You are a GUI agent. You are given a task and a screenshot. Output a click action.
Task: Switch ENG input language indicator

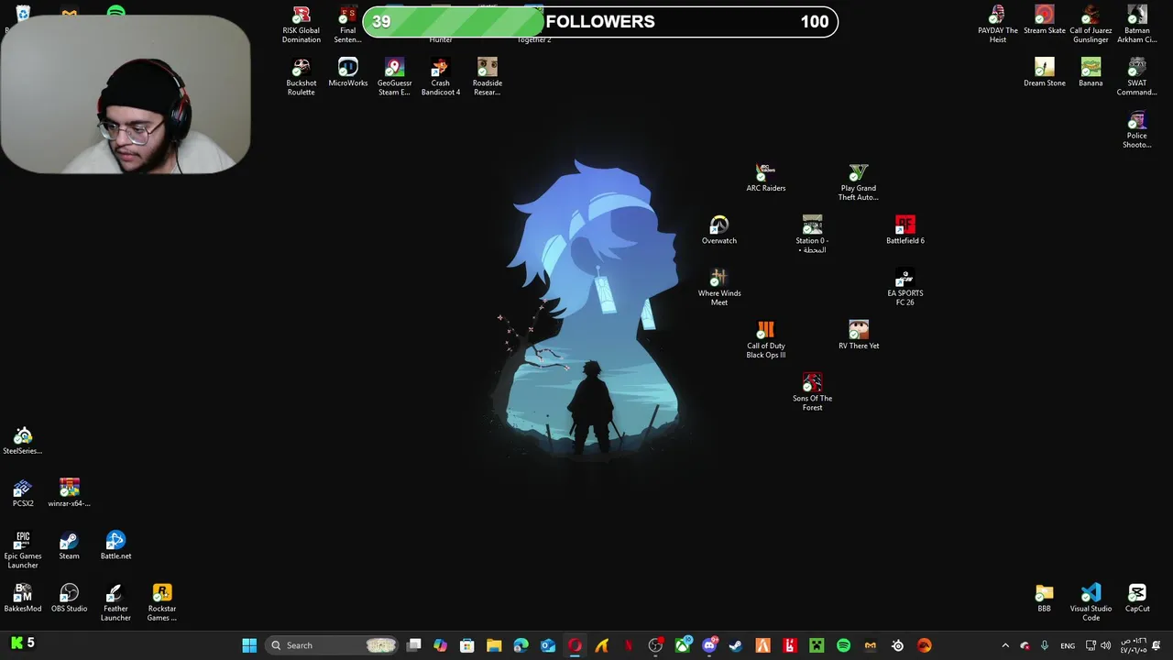coord(1068,645)
